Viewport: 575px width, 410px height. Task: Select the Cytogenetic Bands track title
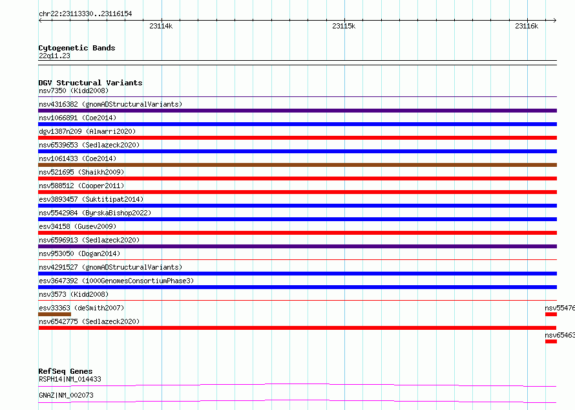pyautogui.click(x=77, y=48)
